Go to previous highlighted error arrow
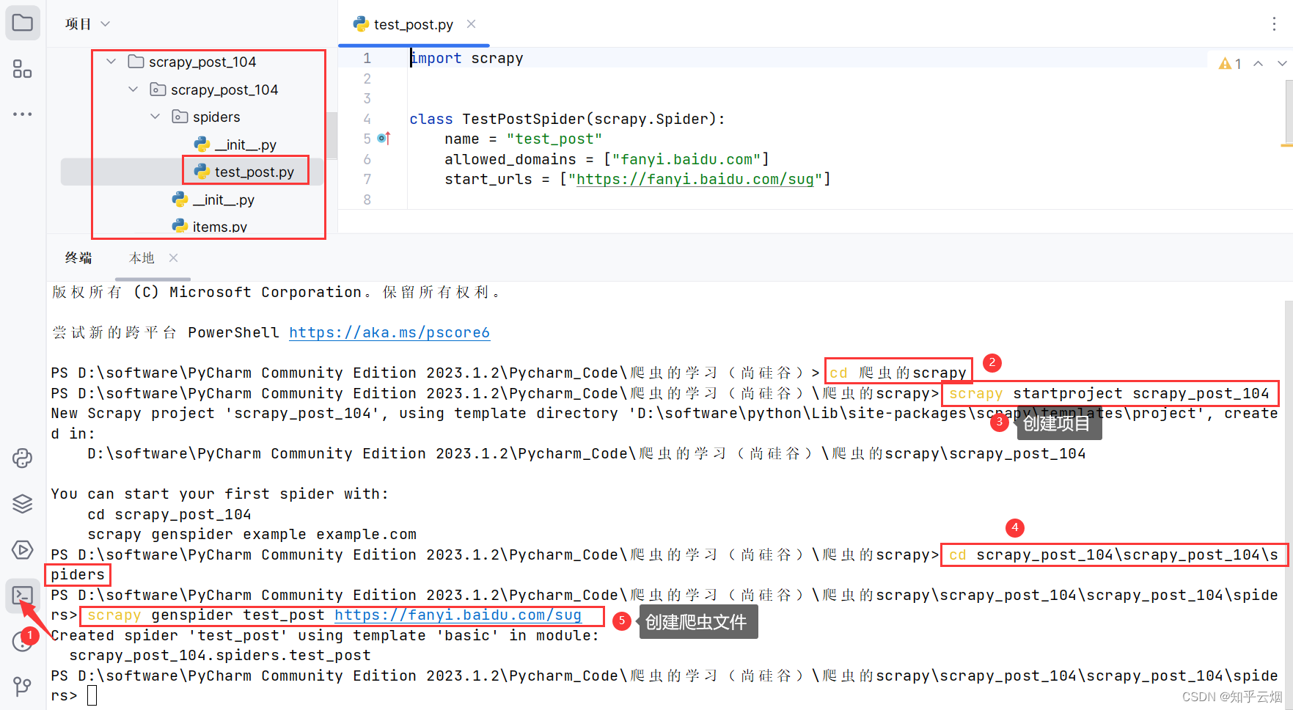 (x=1259, y=64)
